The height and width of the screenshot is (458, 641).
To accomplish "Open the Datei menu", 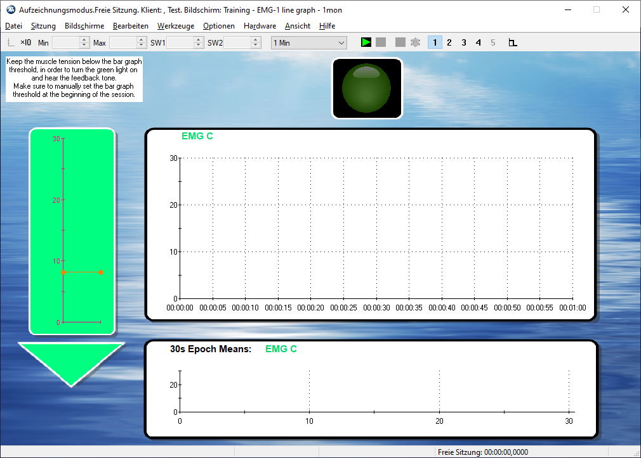I will click(x=13, y=26).
